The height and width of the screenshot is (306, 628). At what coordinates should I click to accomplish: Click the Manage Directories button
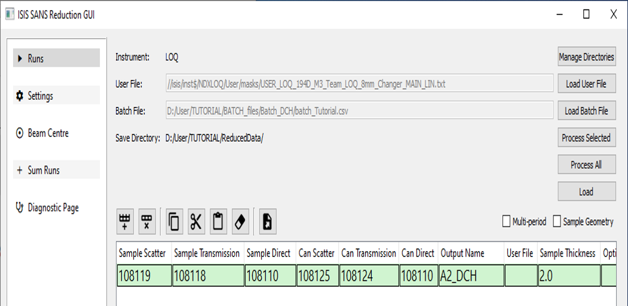click(586, 57)
